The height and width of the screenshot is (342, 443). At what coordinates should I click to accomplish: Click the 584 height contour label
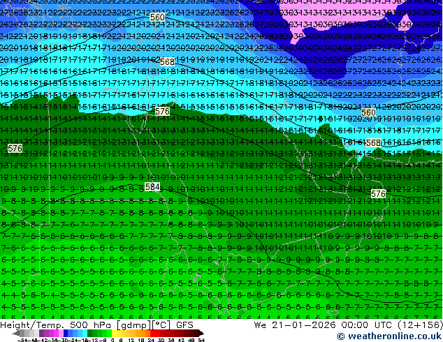point(152,187)
